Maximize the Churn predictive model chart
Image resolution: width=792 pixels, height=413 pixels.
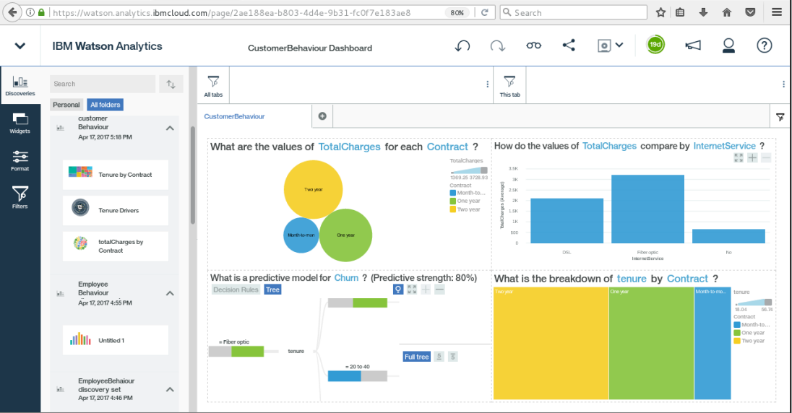click(x=412, y=290)
